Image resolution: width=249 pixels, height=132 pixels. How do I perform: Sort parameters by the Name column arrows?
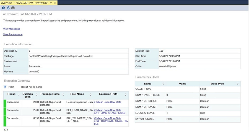163,84
